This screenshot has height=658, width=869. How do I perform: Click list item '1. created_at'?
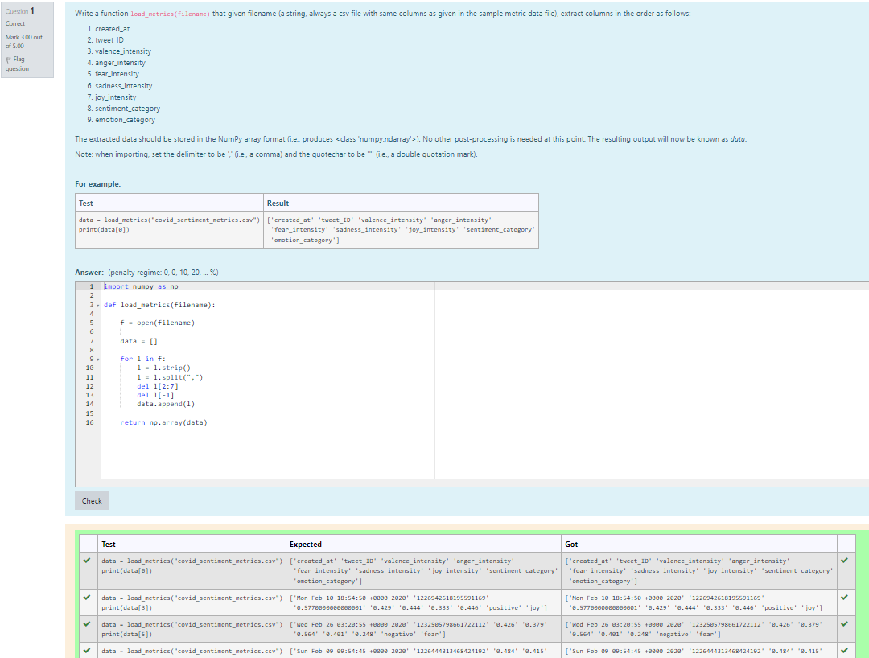[x=109, y=29]
